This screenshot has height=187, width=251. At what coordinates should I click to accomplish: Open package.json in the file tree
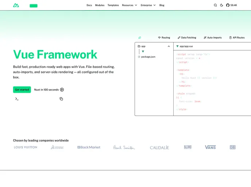pos(146,57)
